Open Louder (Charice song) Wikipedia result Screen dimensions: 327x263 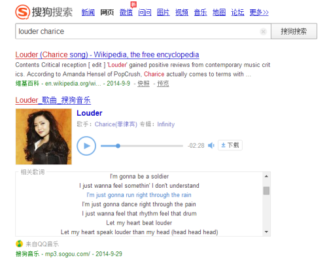[x=107, y=54]
